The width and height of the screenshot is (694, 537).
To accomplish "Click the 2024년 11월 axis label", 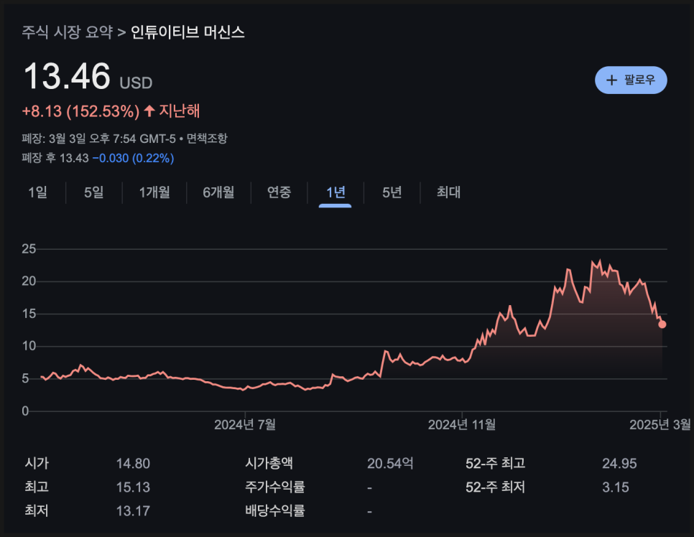I will [462, 424].
